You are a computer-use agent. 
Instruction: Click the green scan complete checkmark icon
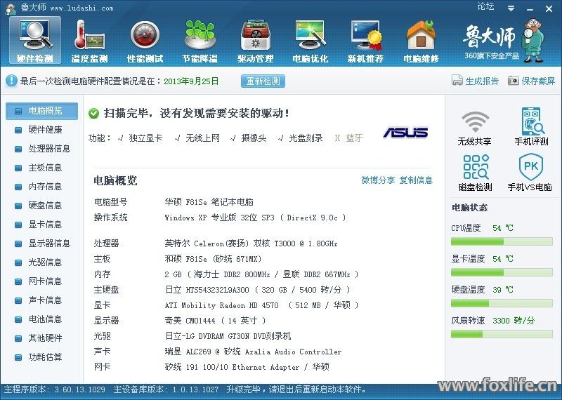93,114
